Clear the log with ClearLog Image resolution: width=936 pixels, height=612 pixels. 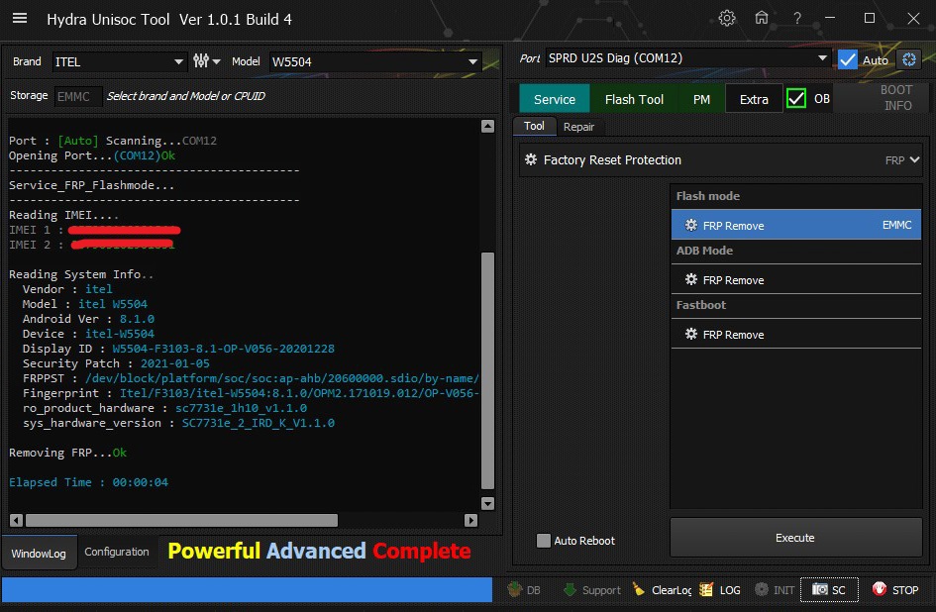[662, 590]
